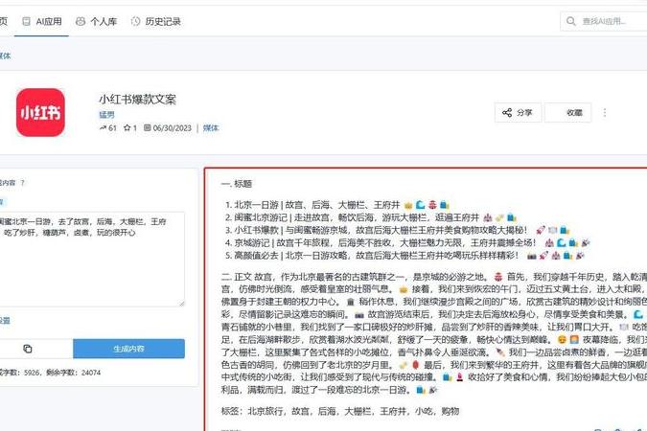This screenshot has width=647, height=431.
Task: Click title option 3 小红书爆款
Action: pyautogui.click(x=398, y=230)
